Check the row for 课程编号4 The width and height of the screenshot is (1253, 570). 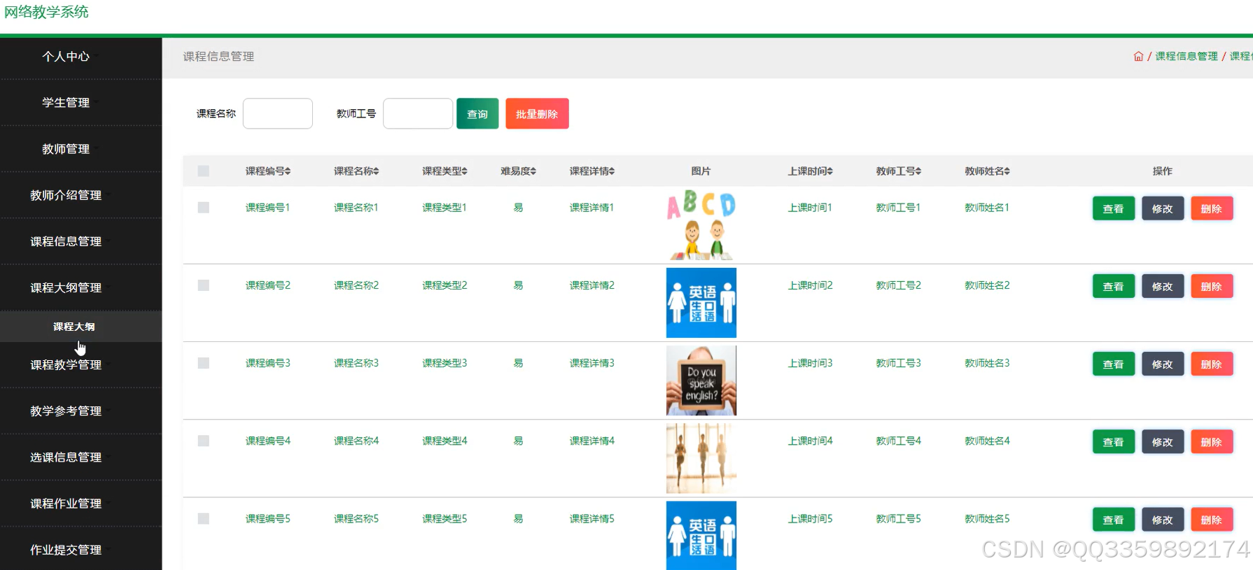(x=204, y=441)
